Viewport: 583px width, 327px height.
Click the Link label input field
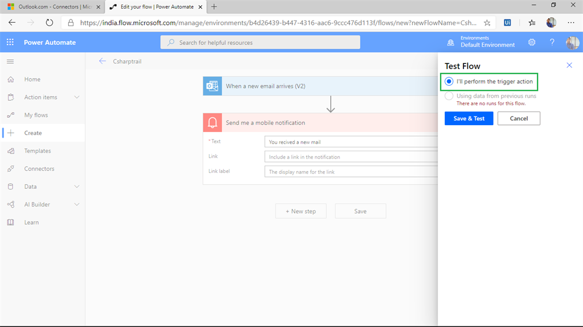[x=351, y=172]
